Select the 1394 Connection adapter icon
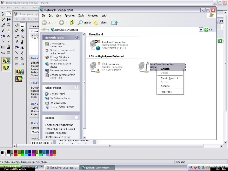The width and height of the screenshot is (228, 171). (x=94, y=66)
